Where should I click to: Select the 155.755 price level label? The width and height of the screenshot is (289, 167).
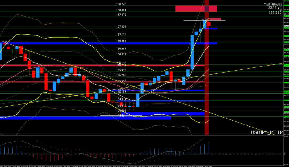point(121,75)
